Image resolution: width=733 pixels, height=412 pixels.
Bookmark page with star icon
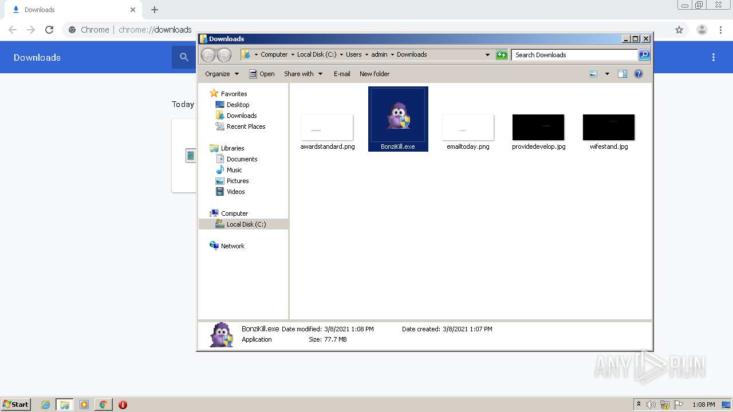[679, 30]
